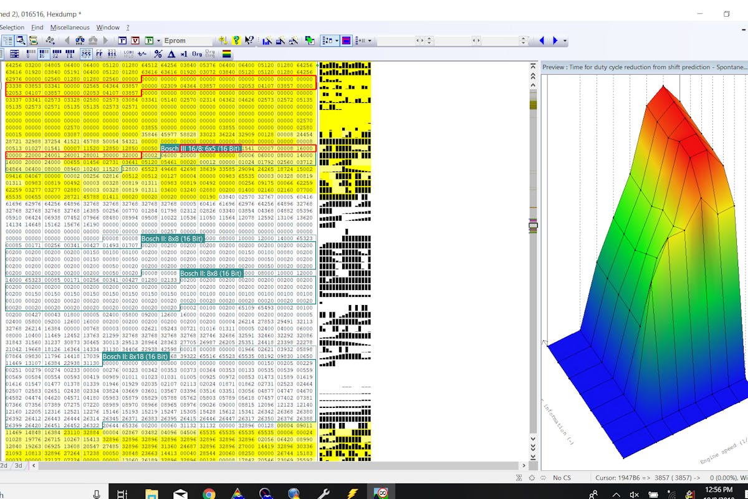
Task: Switch to the 3d view tab
Action: (19, 465)
